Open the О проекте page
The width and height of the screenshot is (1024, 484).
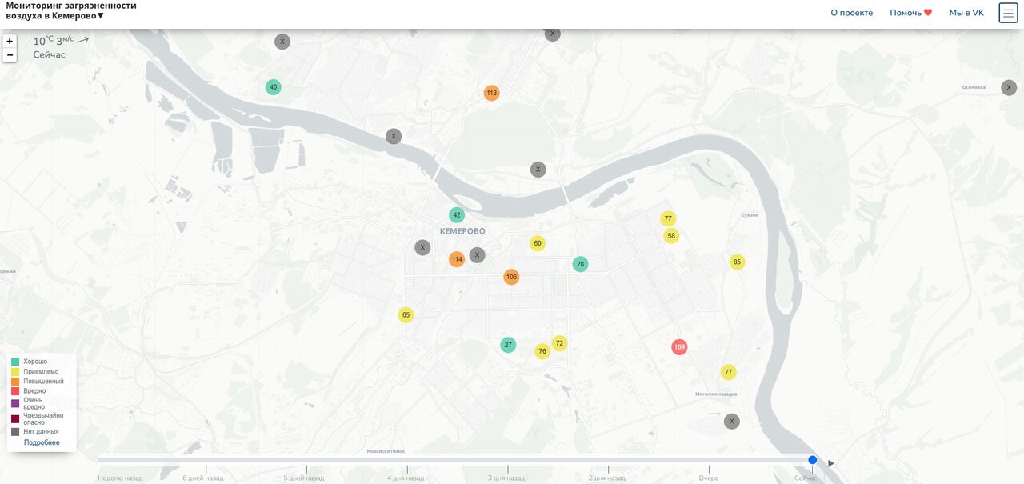pos(851,13)
